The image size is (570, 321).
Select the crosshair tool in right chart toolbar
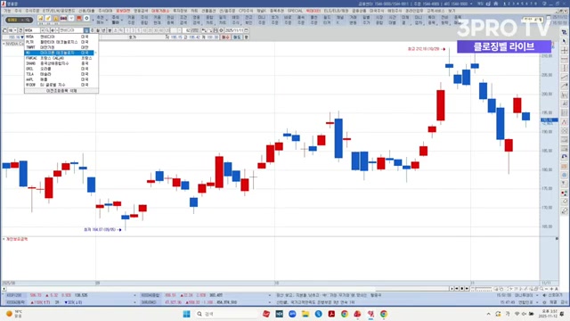[564, 50]
